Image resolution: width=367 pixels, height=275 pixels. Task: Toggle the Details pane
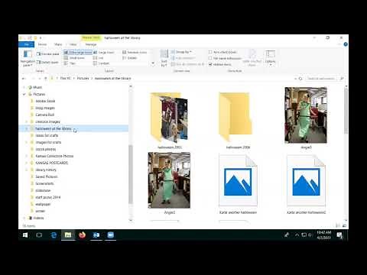[47, 62]
